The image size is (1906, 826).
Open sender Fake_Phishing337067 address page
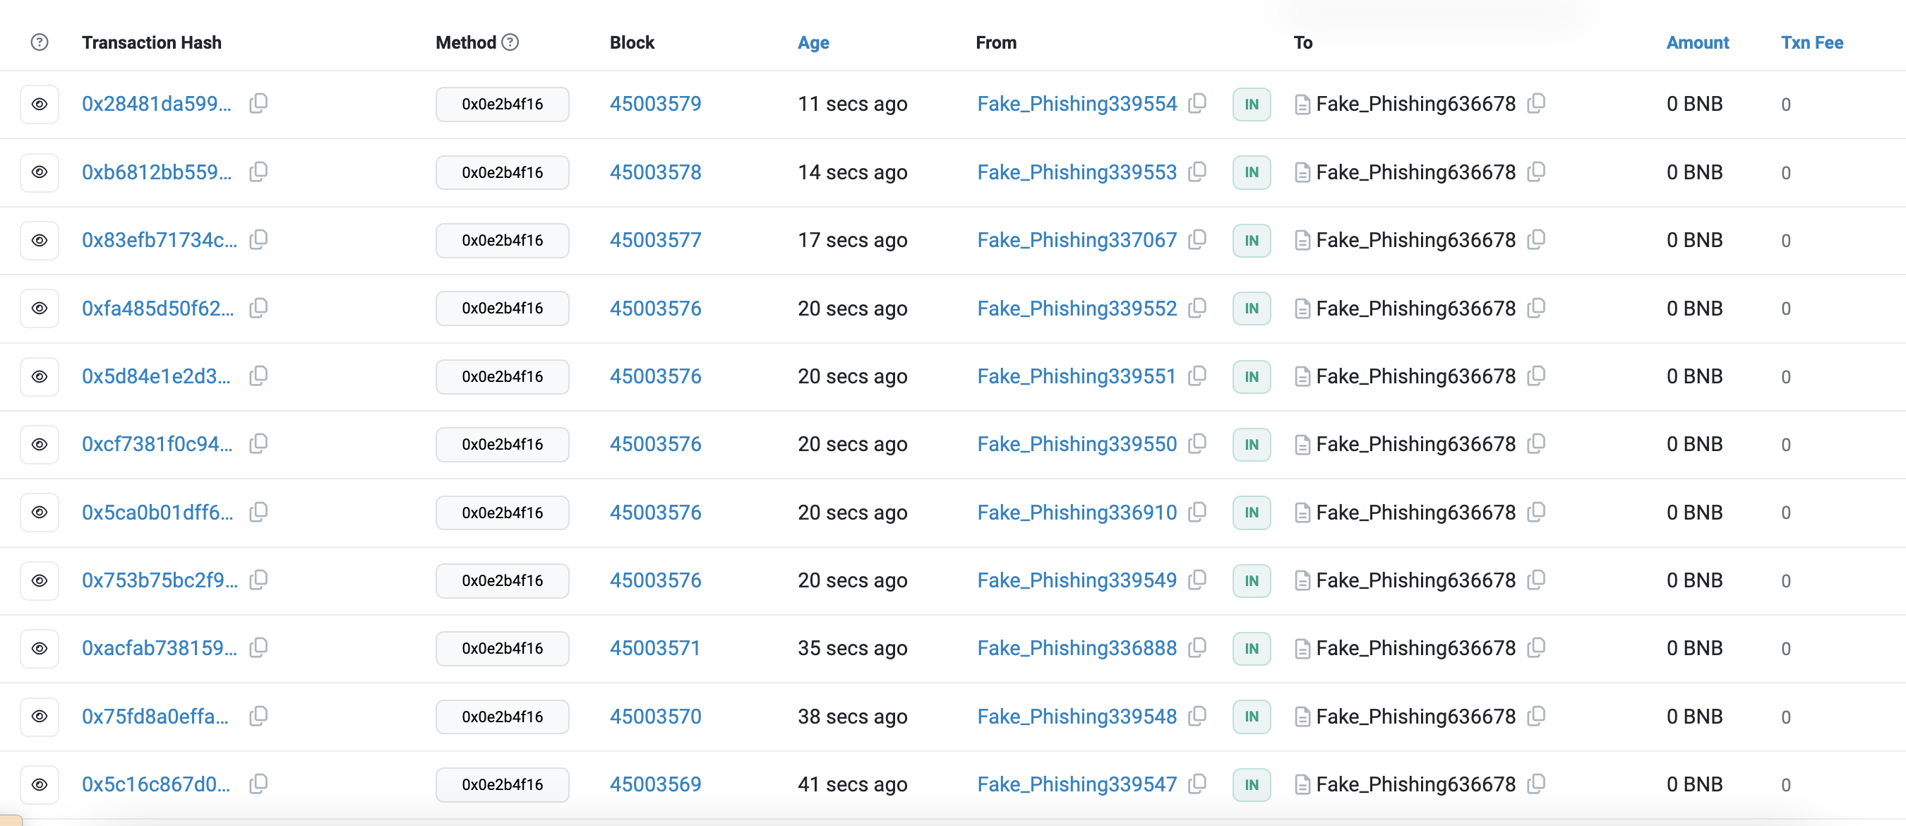tap(1077, 241)
